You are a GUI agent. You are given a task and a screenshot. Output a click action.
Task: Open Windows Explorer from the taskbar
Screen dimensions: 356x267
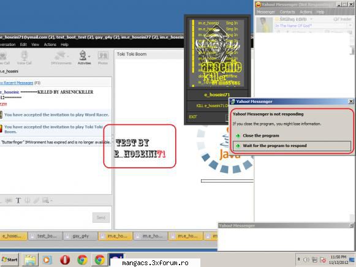tap(30, 260)
